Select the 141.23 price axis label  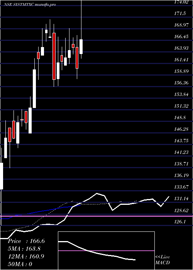click(x=181, y=152)
